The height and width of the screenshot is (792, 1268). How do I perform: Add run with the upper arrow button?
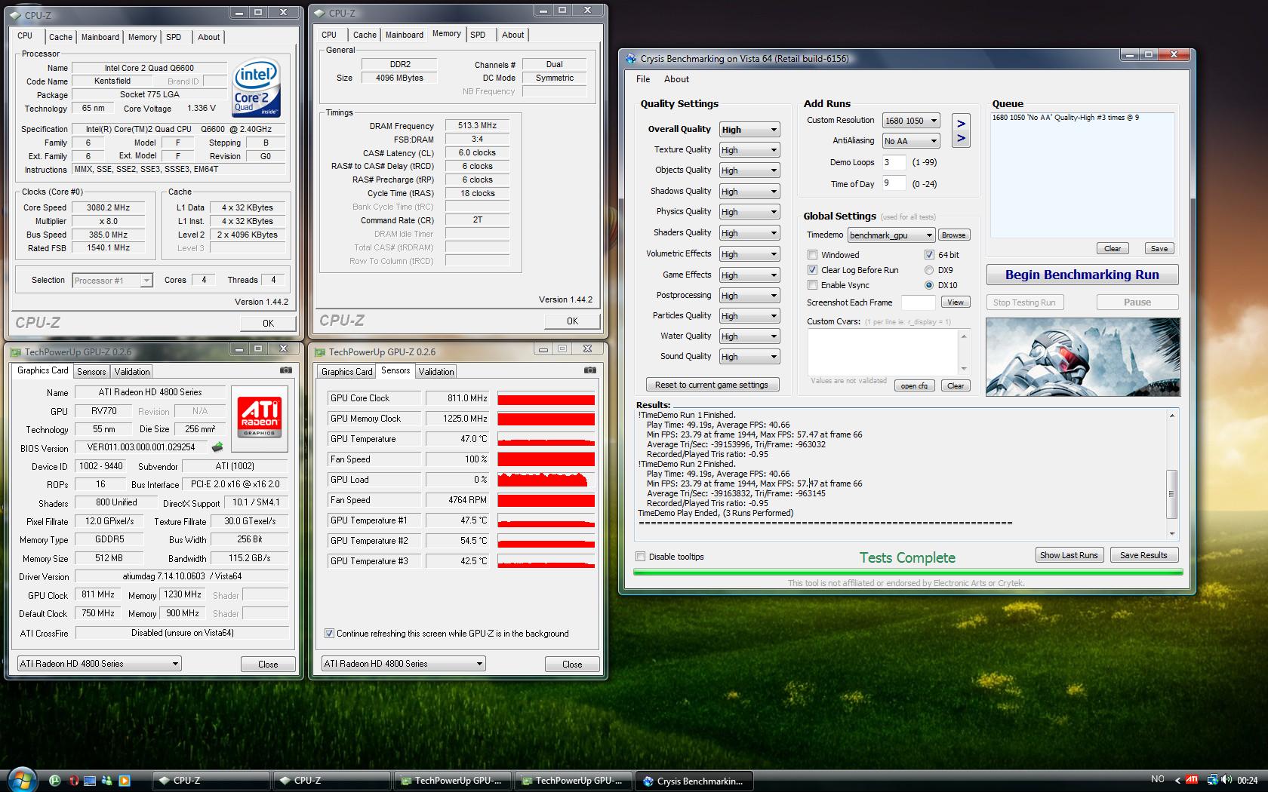tap(961, 124)
